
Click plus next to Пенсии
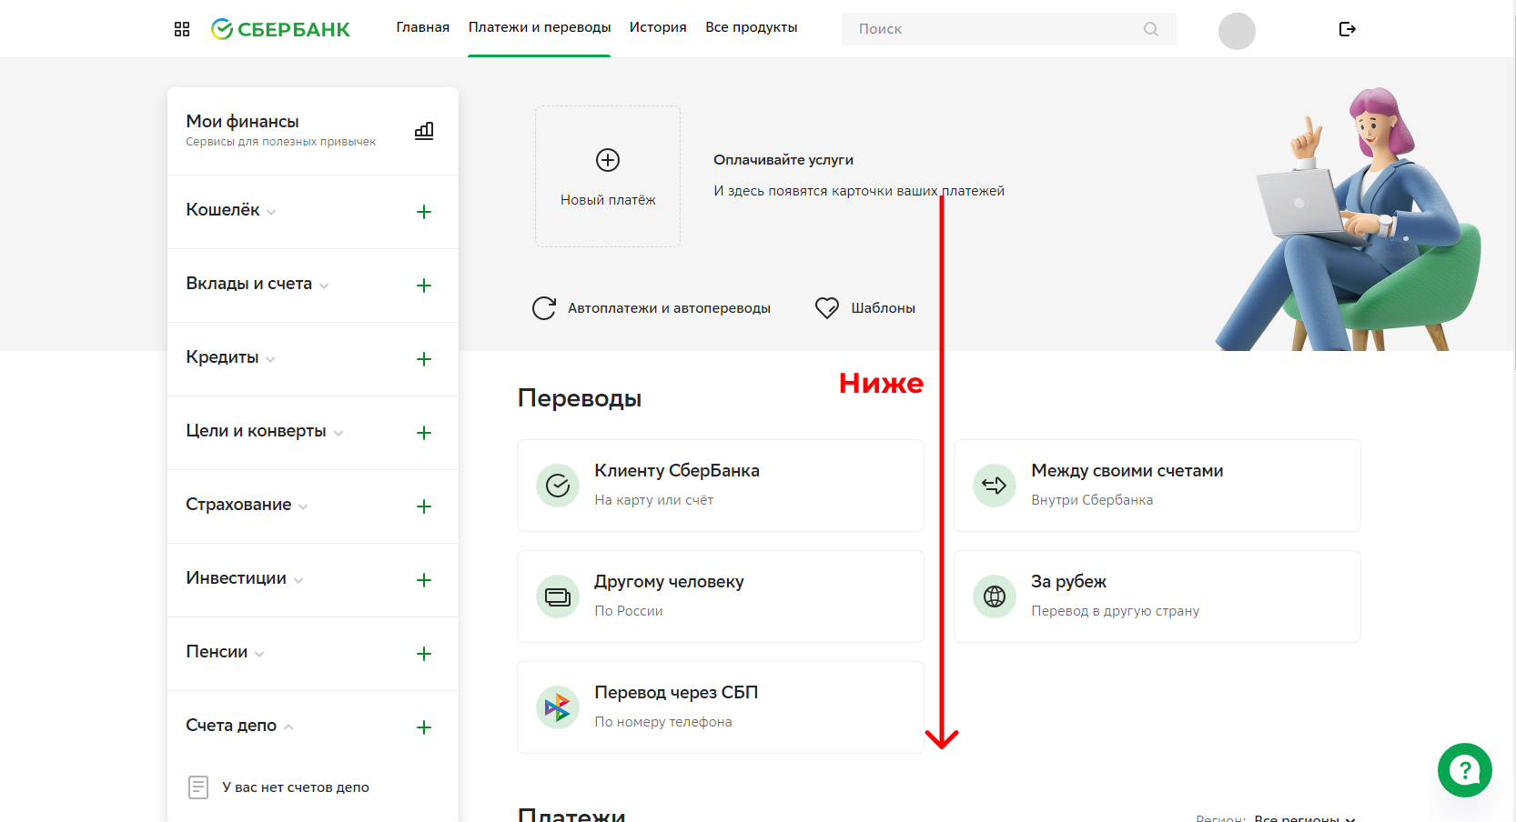[x=424, y=654]
